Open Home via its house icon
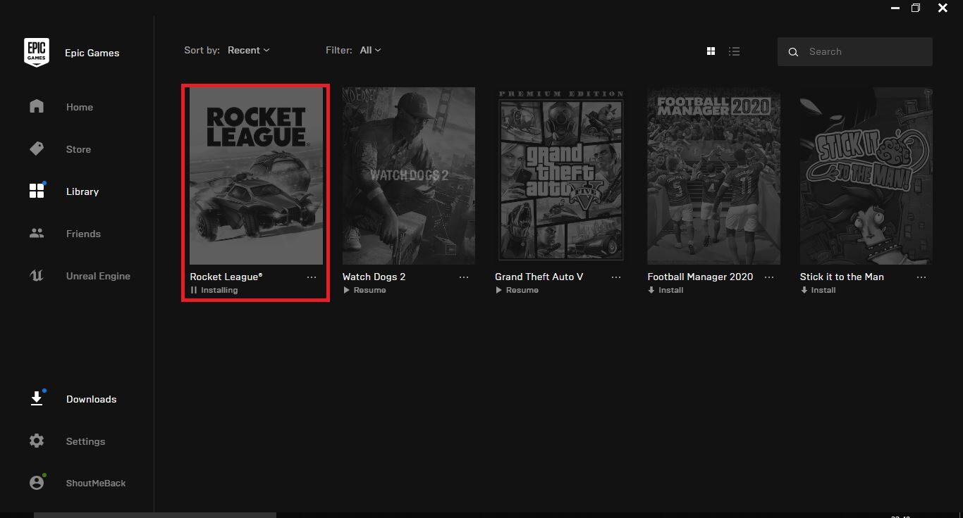 coord(37,106)
